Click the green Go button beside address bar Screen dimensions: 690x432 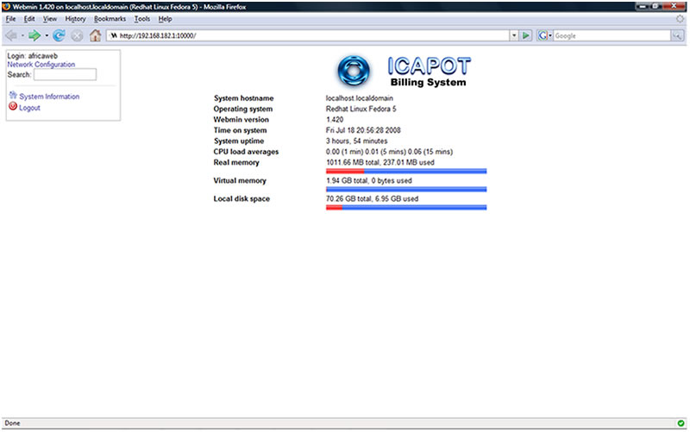pyautogui.click(x=526, y=35)
